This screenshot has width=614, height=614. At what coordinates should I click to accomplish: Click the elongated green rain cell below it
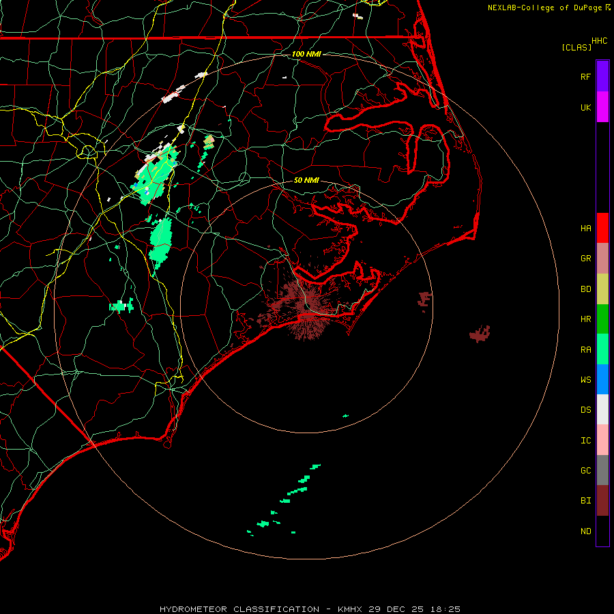tap(160, 241)
